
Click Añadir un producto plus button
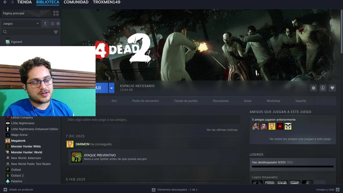[x=5, y=190]
